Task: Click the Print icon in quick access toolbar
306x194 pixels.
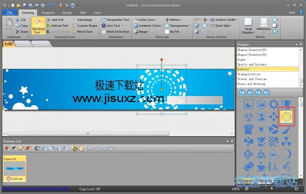Action: (x=43, y=5)
